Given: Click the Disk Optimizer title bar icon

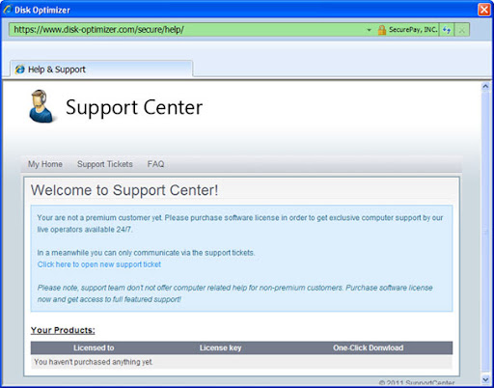Looking at the screenshot, I should (x=7, y=10).
